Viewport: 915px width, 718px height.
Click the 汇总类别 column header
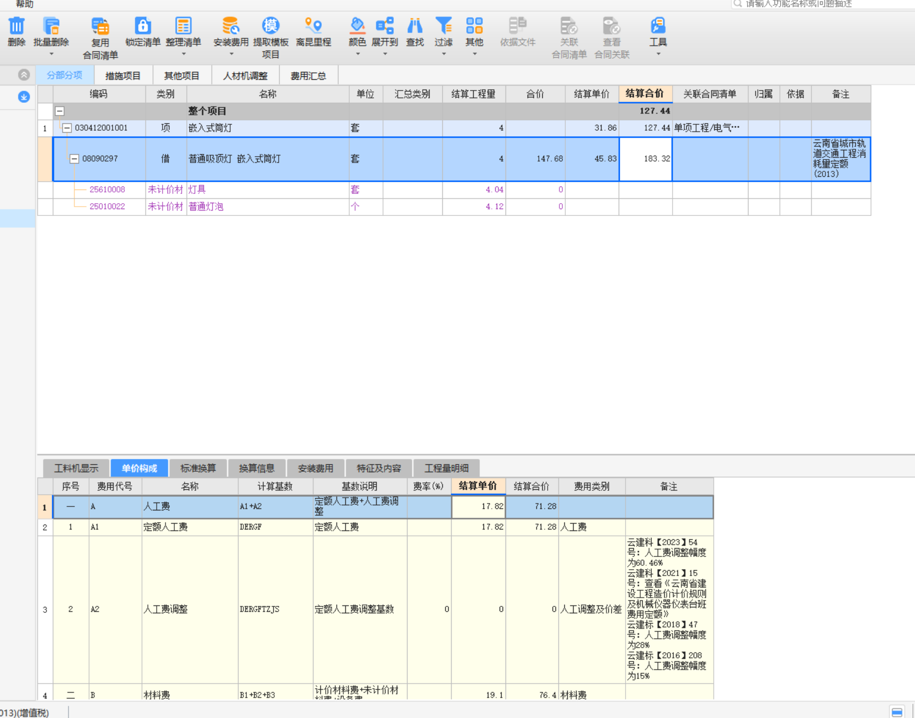point(412,94)
